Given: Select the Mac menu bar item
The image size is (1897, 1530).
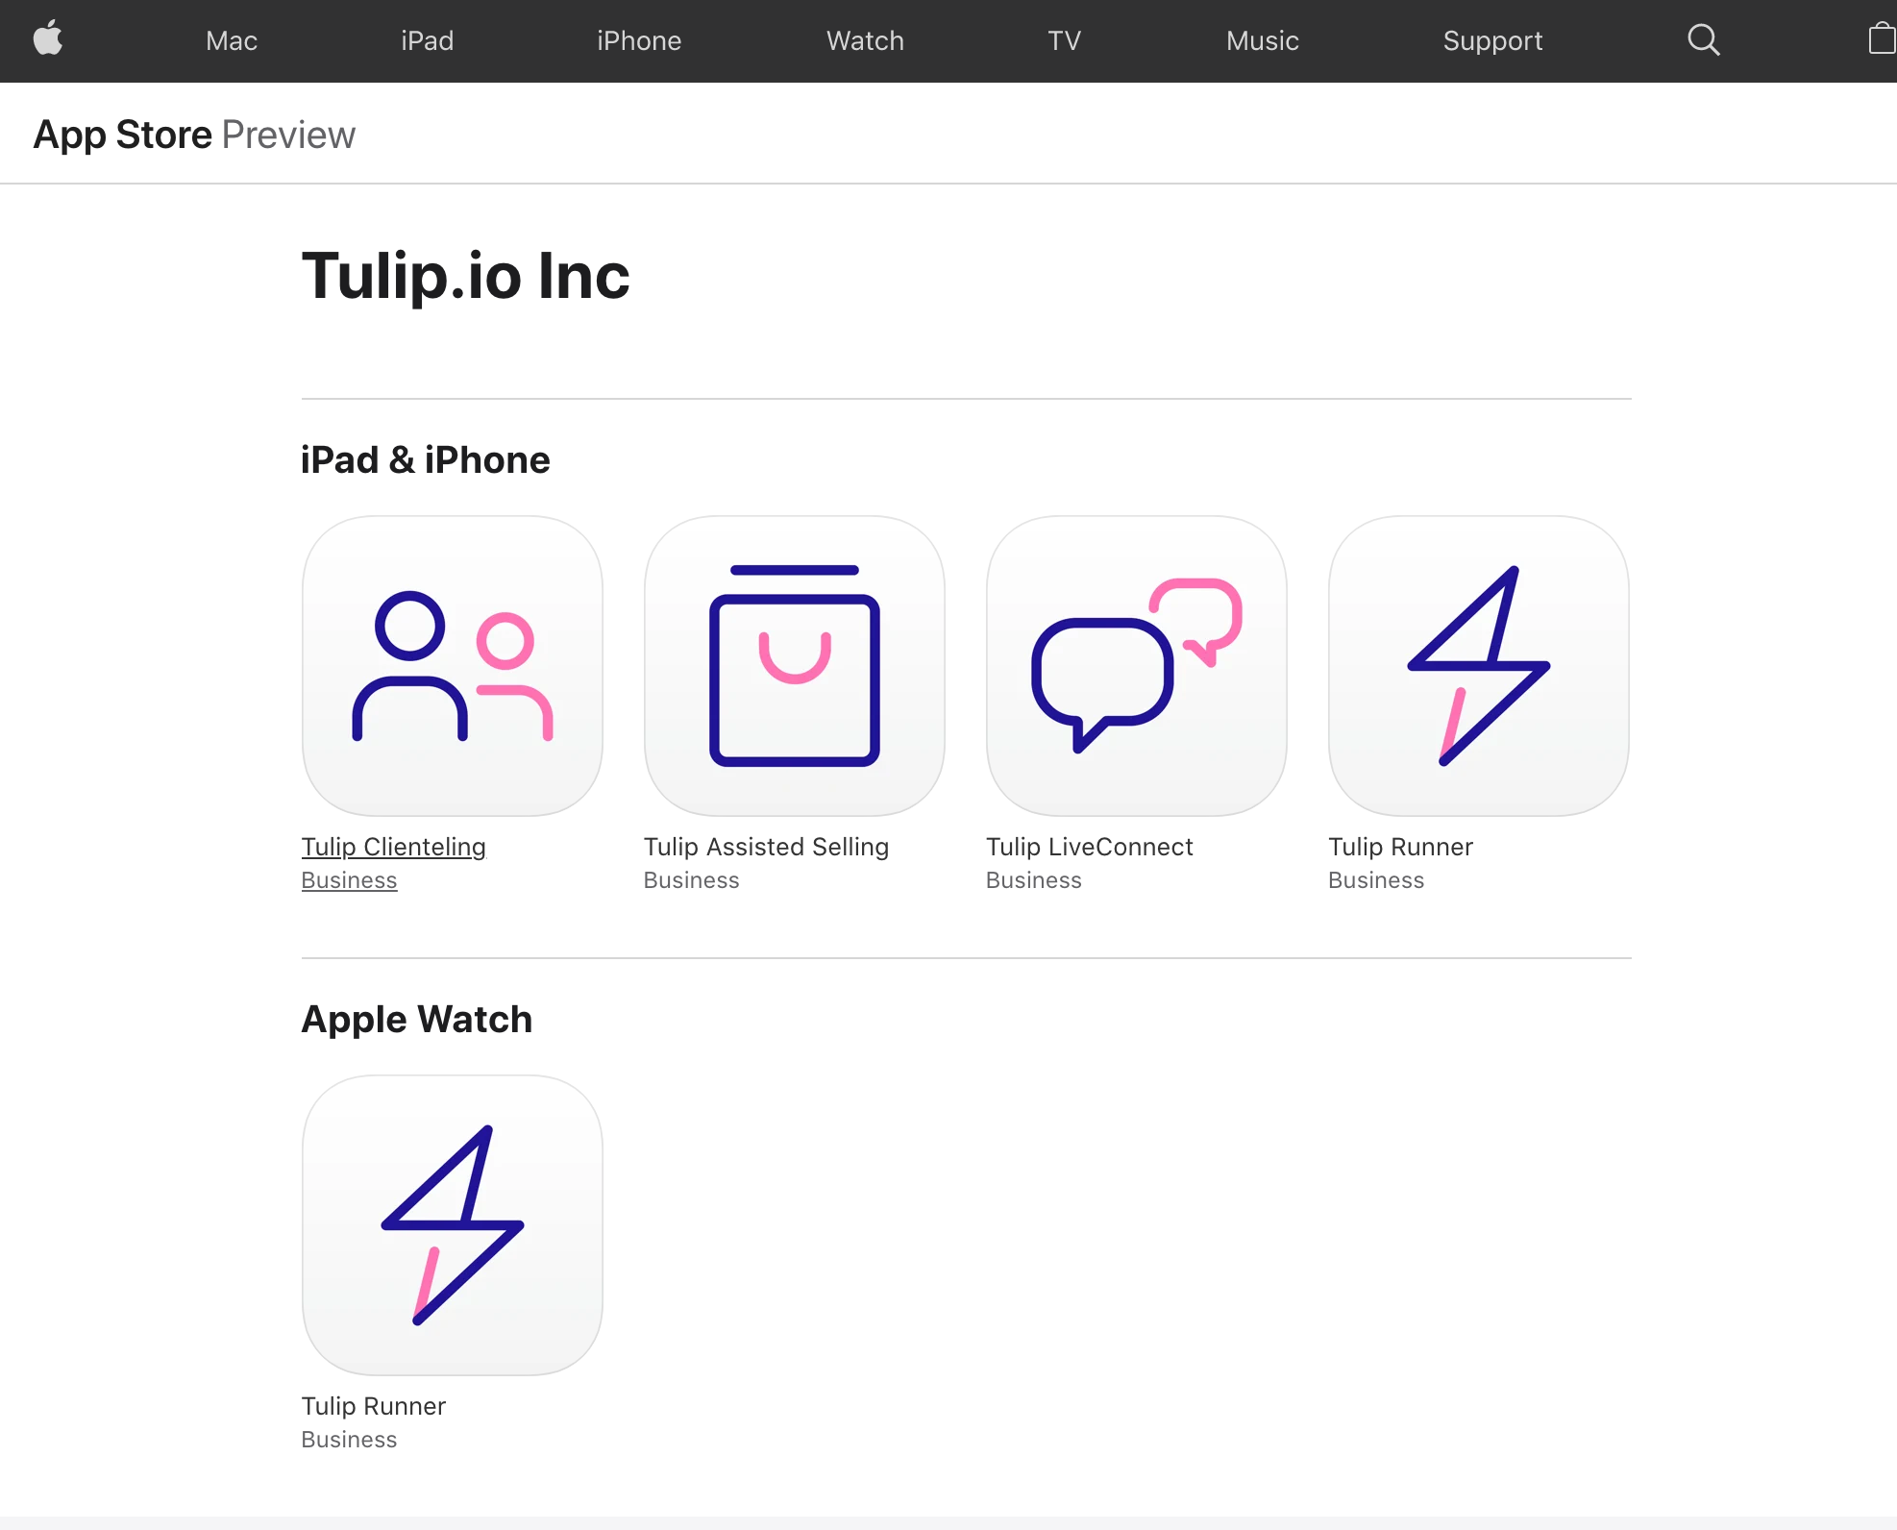Looking at the screenshot, I should coord(233,40).
